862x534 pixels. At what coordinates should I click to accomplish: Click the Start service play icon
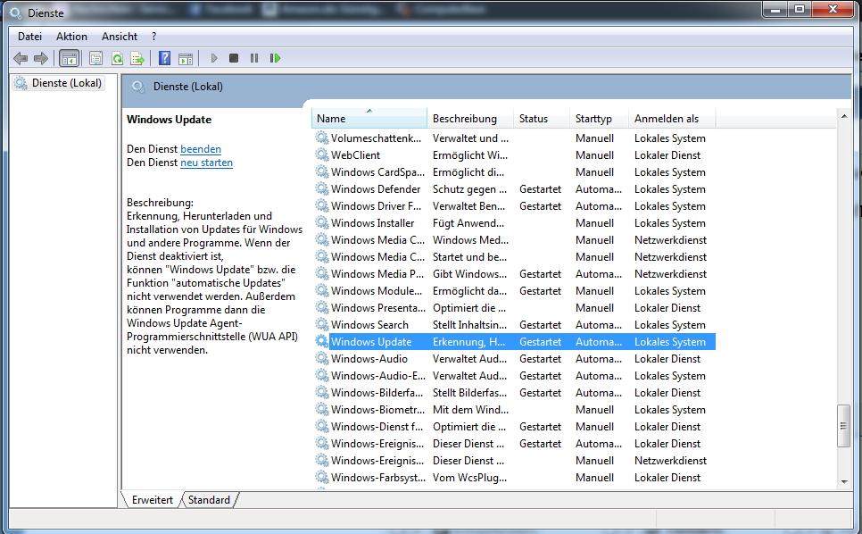pyautogui.click(x=214, y=58)
